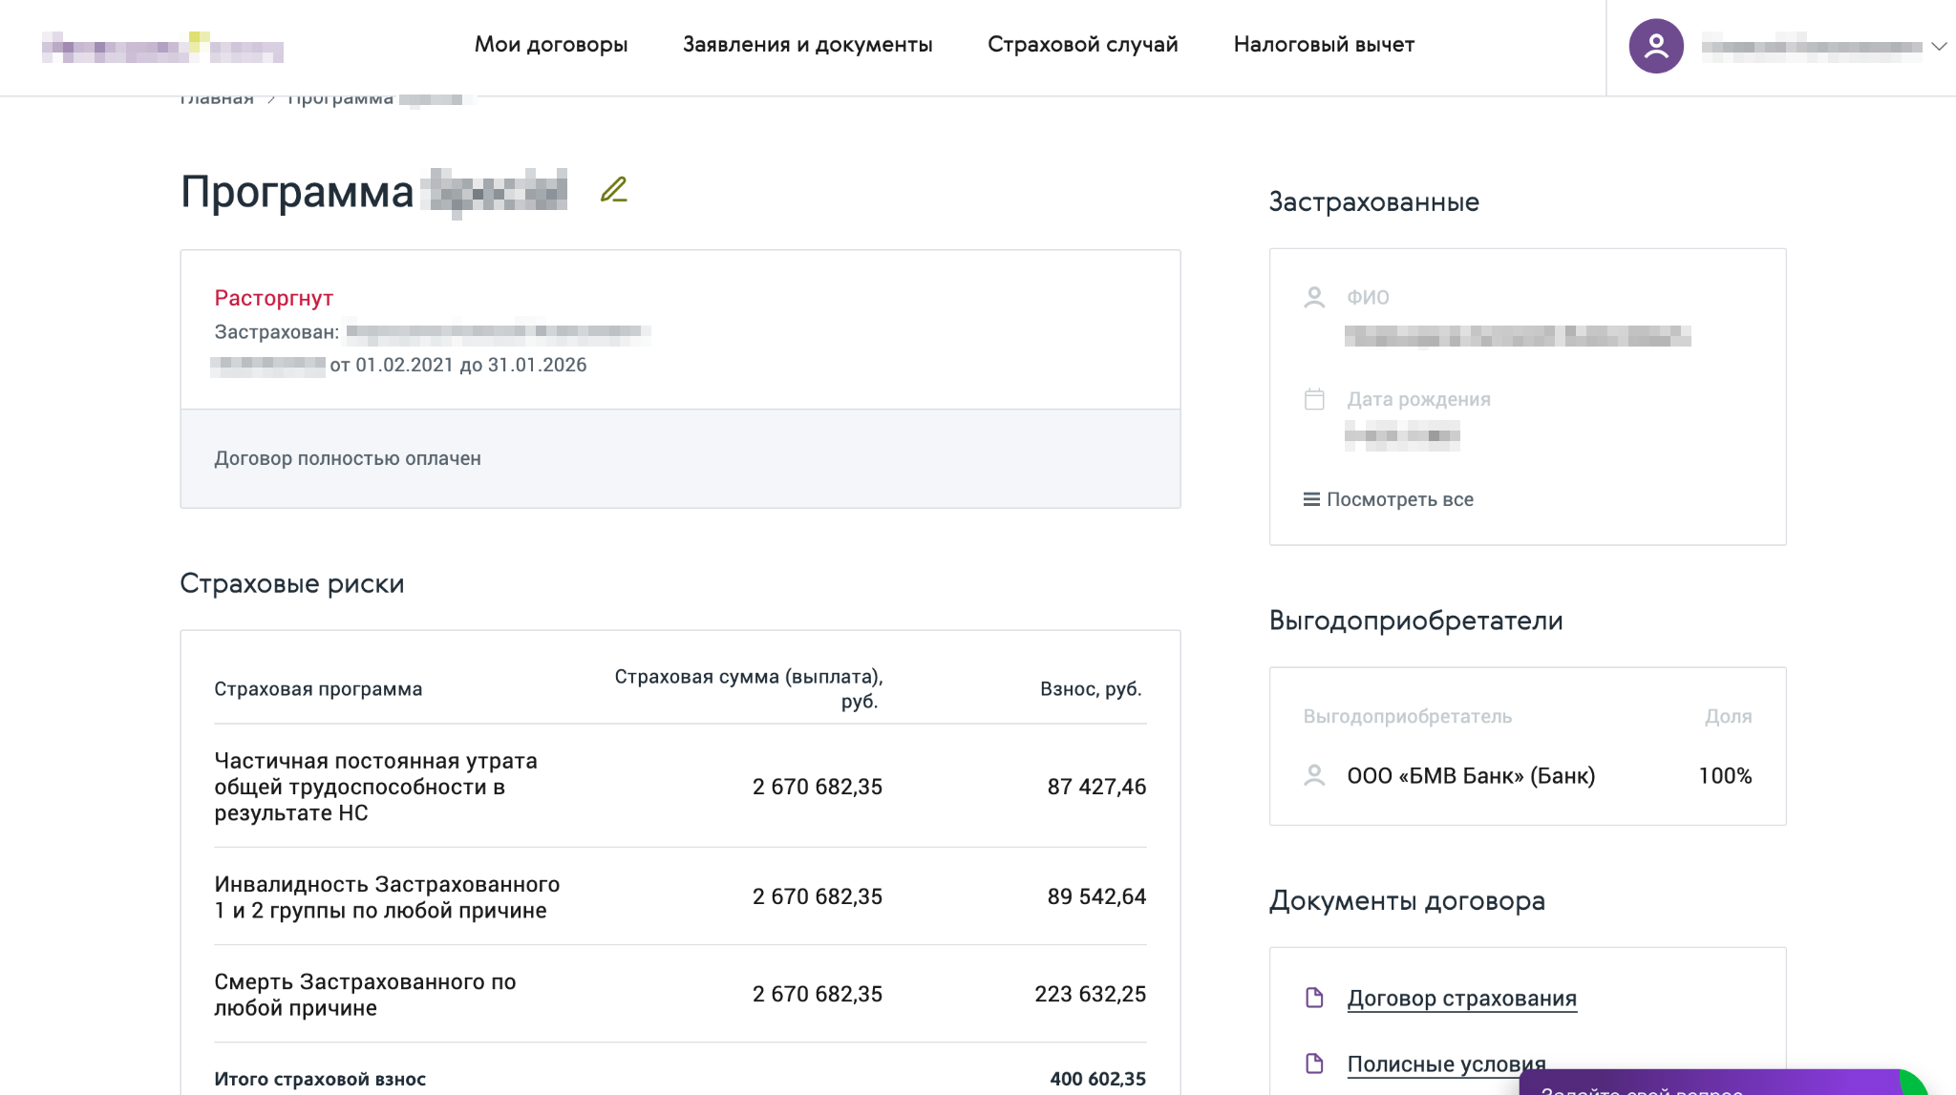Open the Страховой случай section
This screenshot has width=1956, height=1095.
1082,44
